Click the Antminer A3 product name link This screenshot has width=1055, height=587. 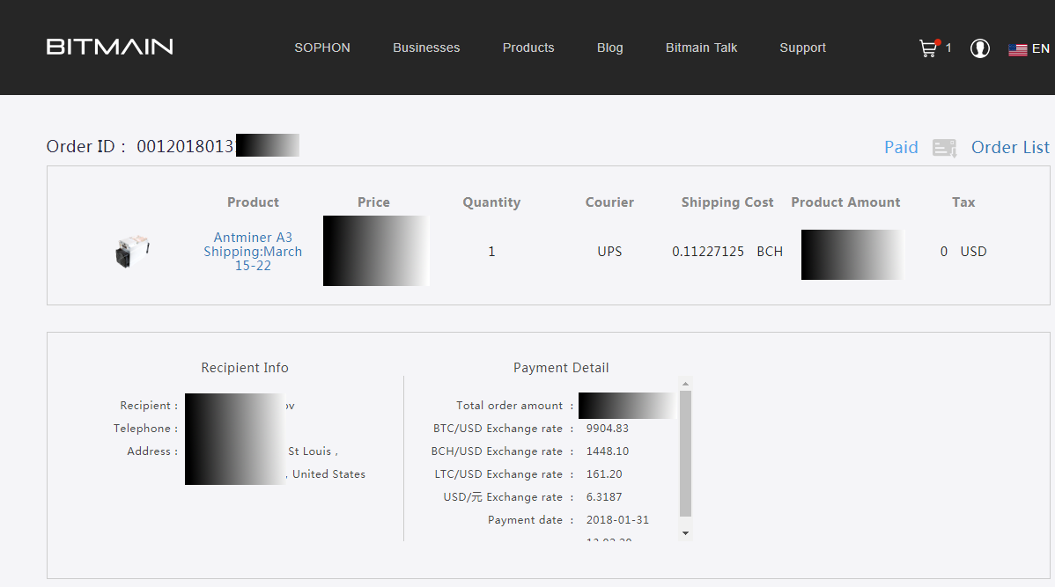253,238
